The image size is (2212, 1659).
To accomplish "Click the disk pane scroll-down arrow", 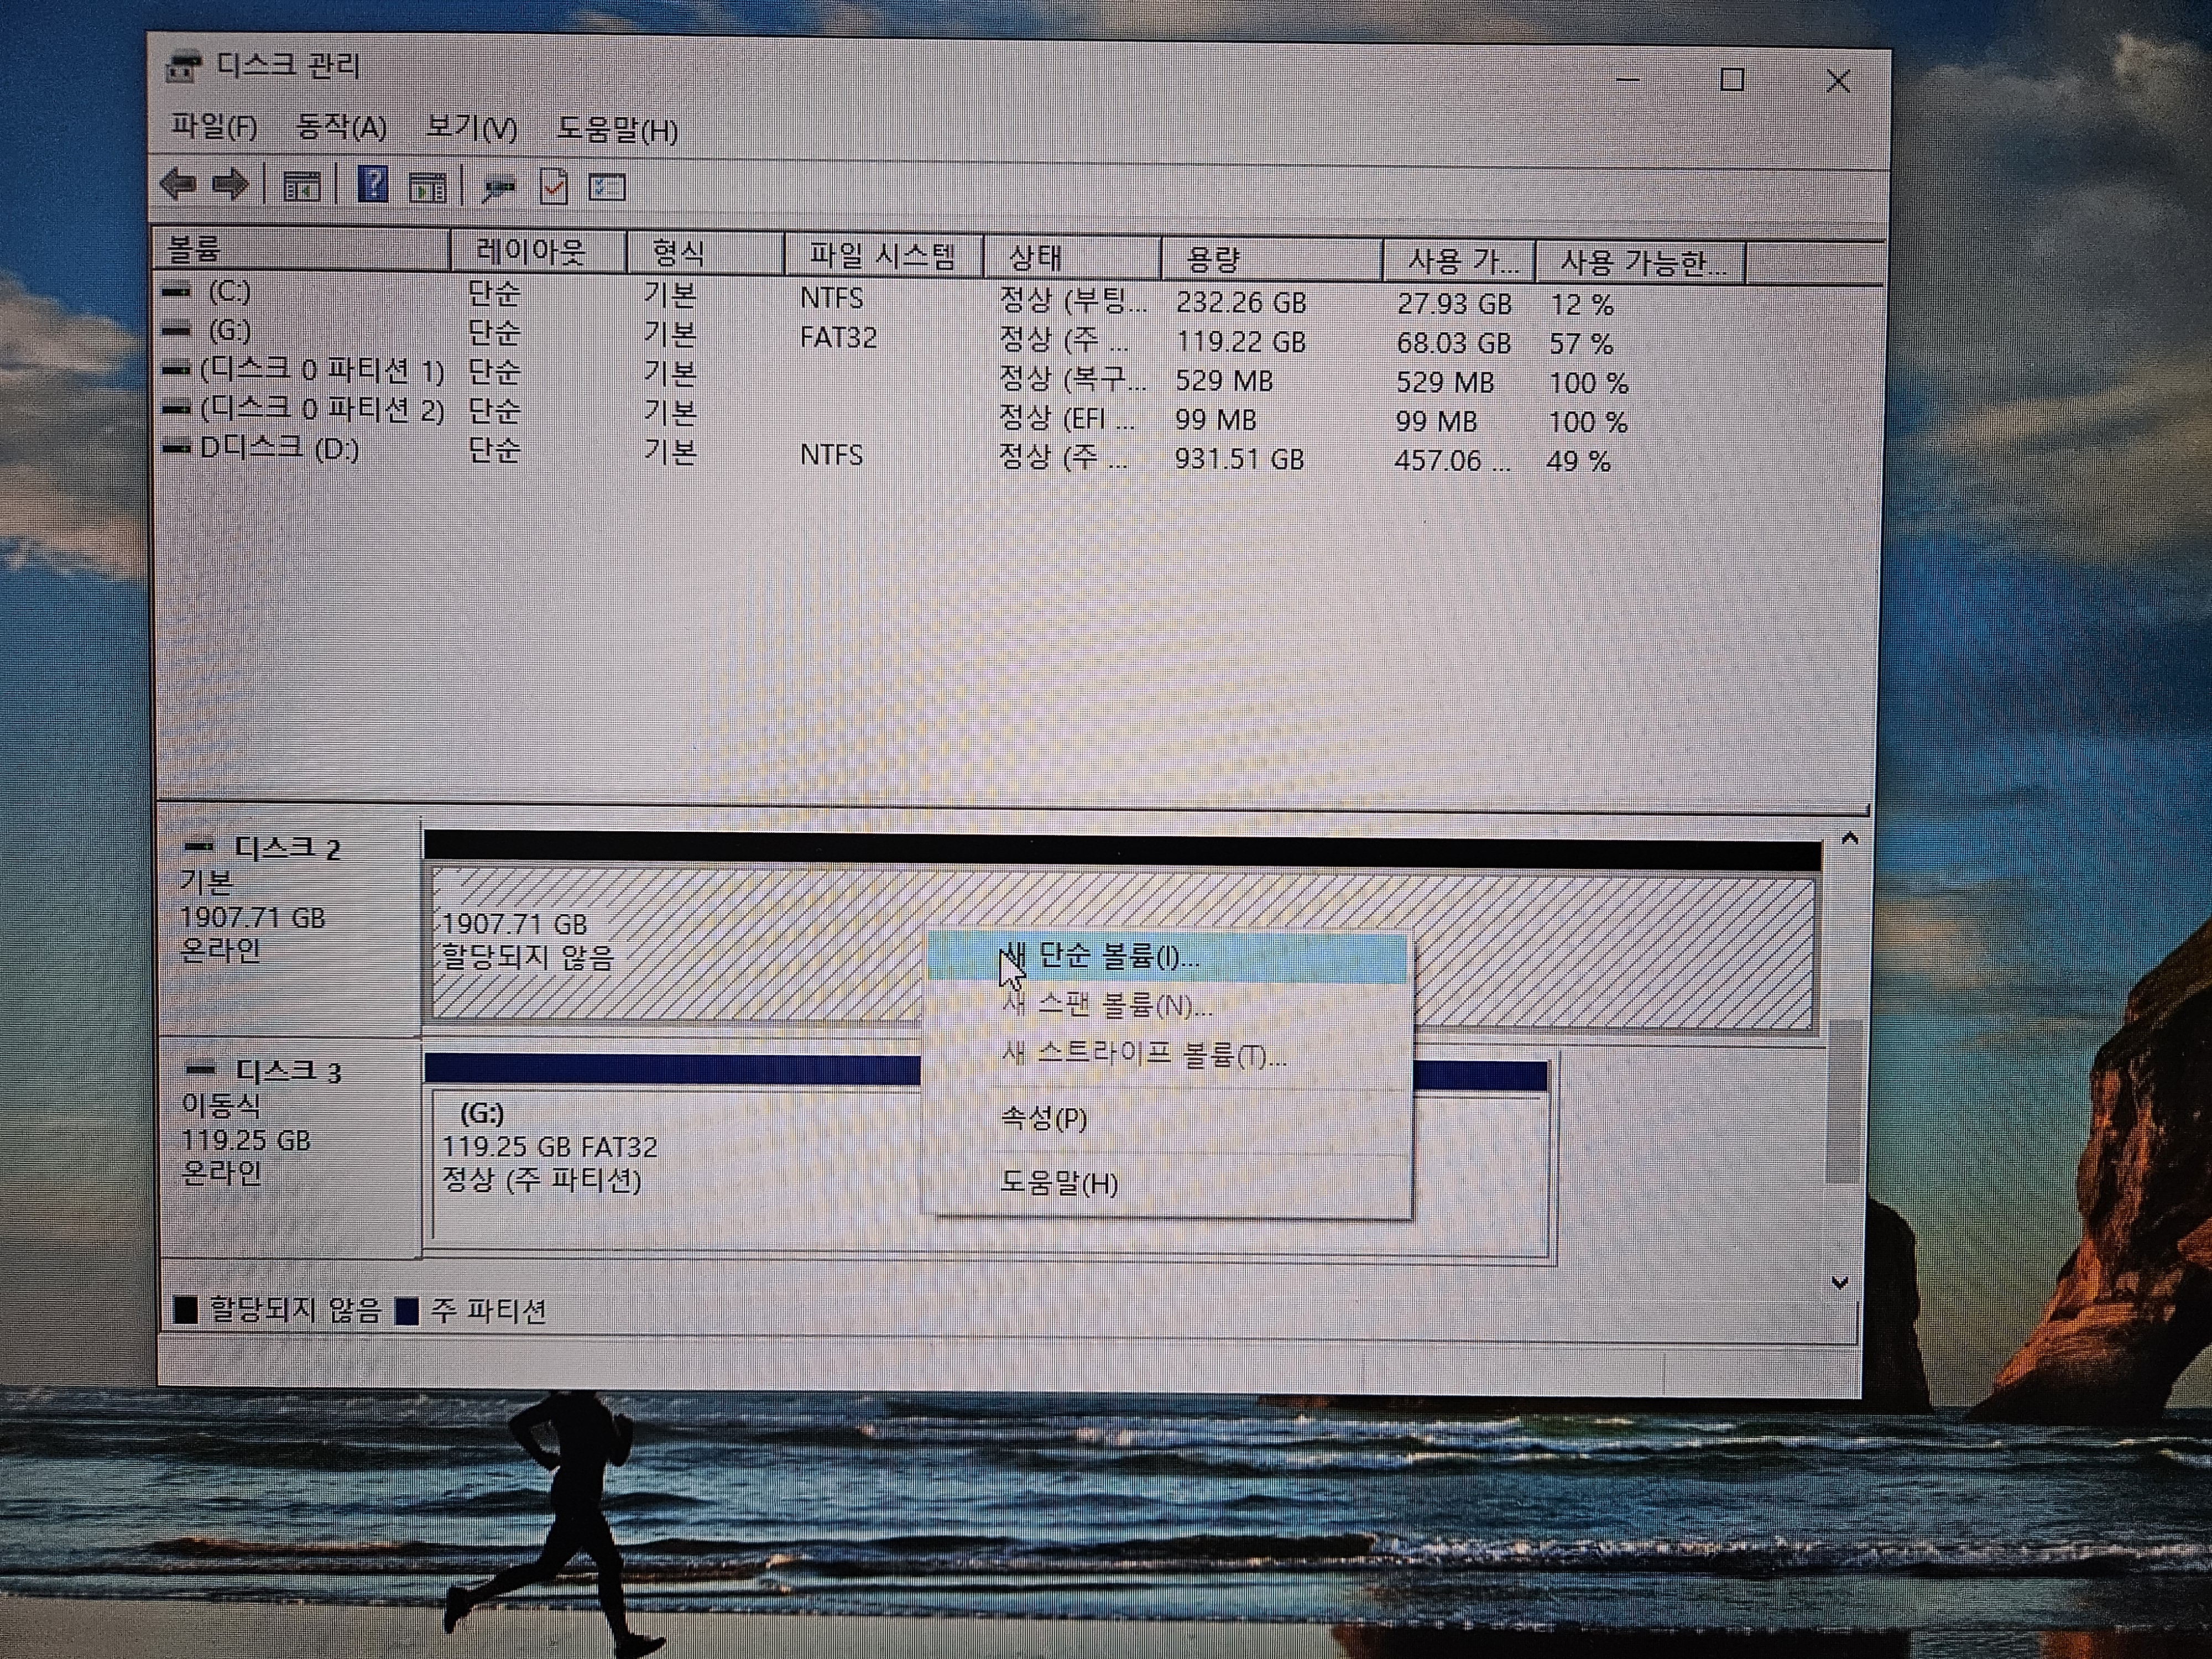I will pyautogui.click(x=1839, y=1283).
